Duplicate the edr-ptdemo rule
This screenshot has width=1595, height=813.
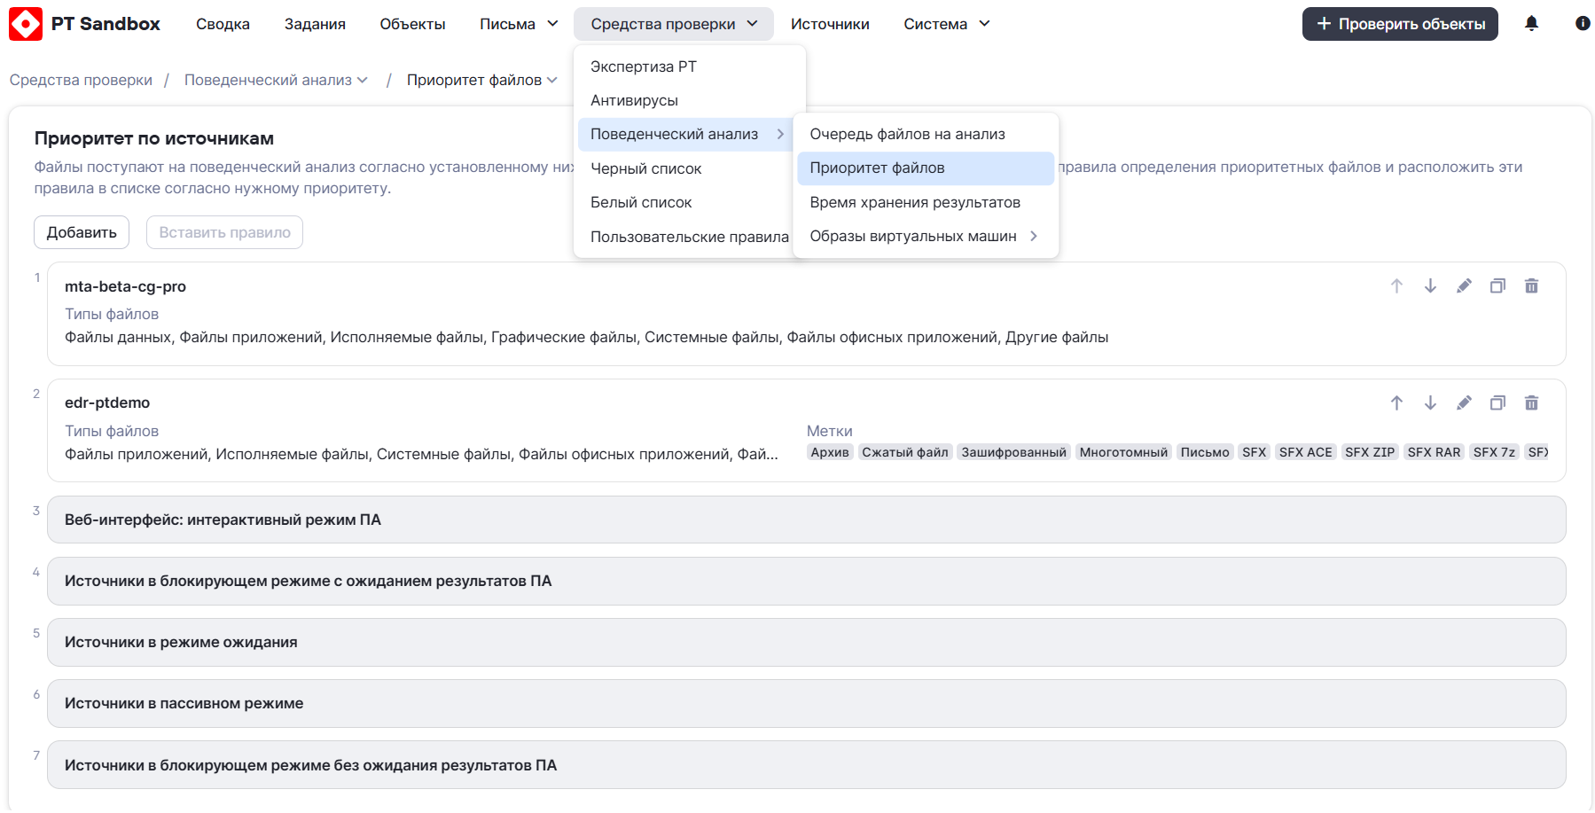click(x=1497, y=403)
